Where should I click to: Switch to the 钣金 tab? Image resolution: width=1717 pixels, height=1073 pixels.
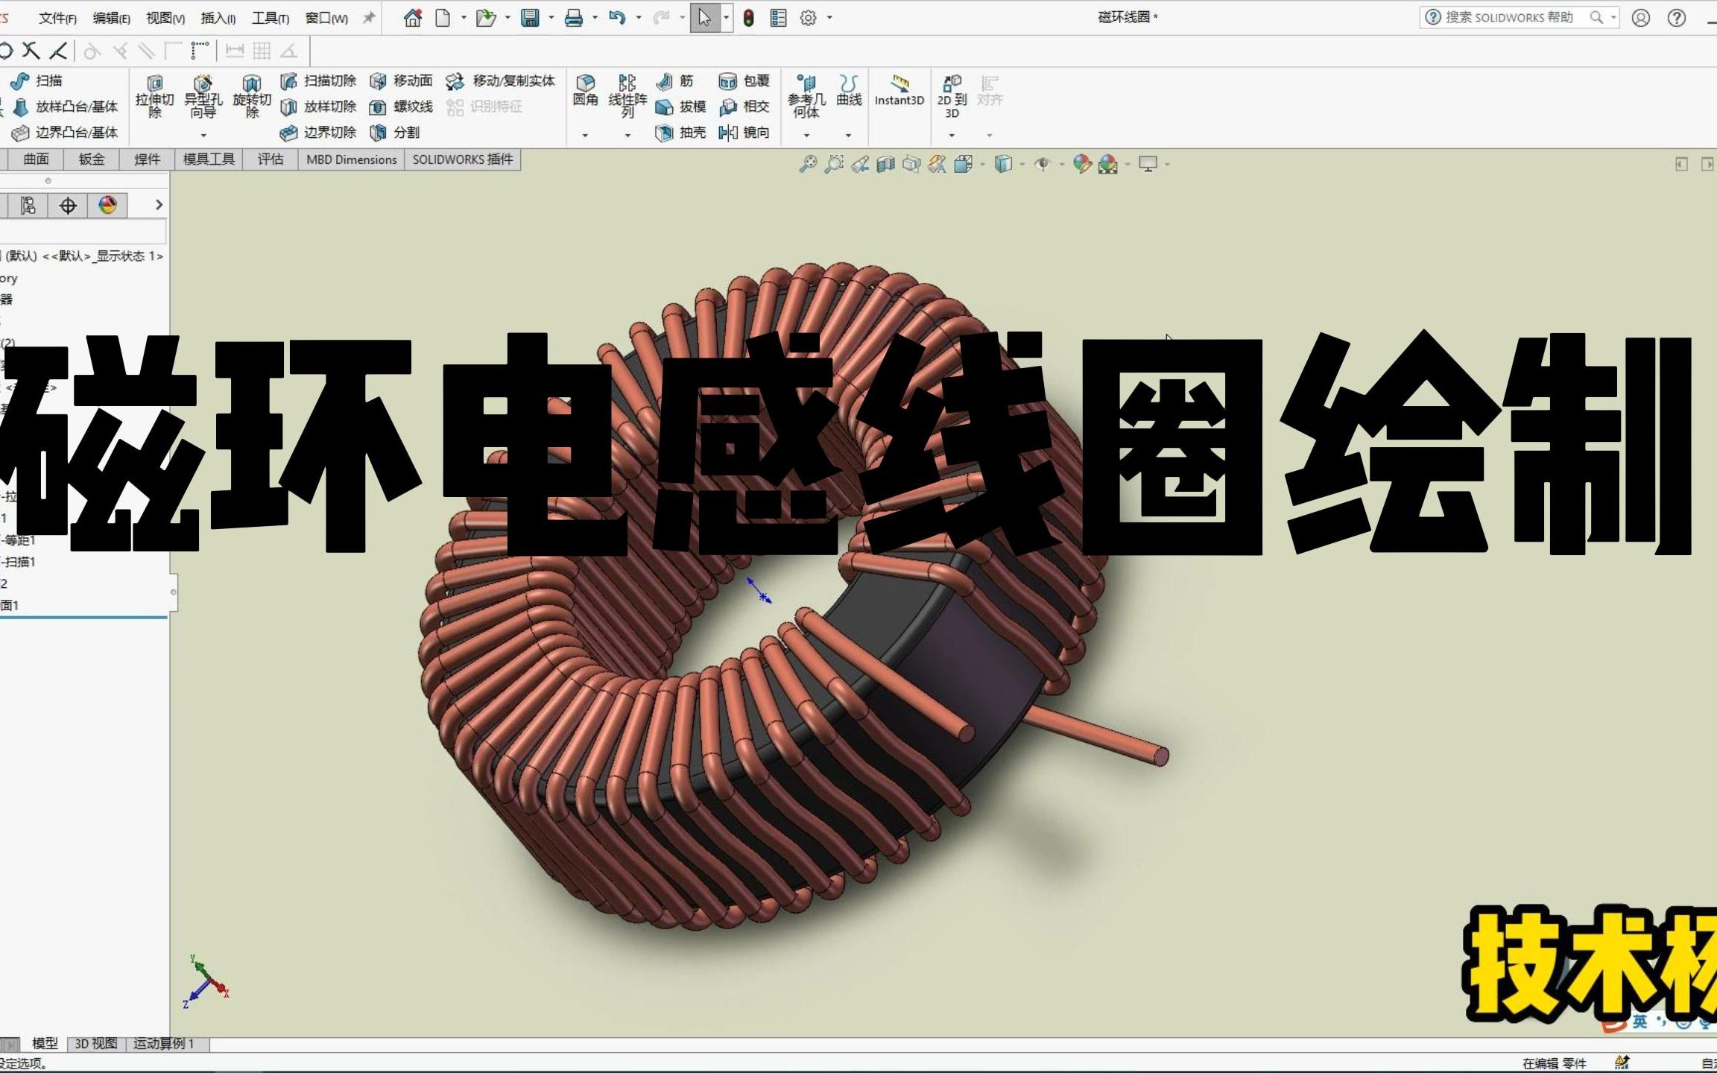click(x=92, y=159)
